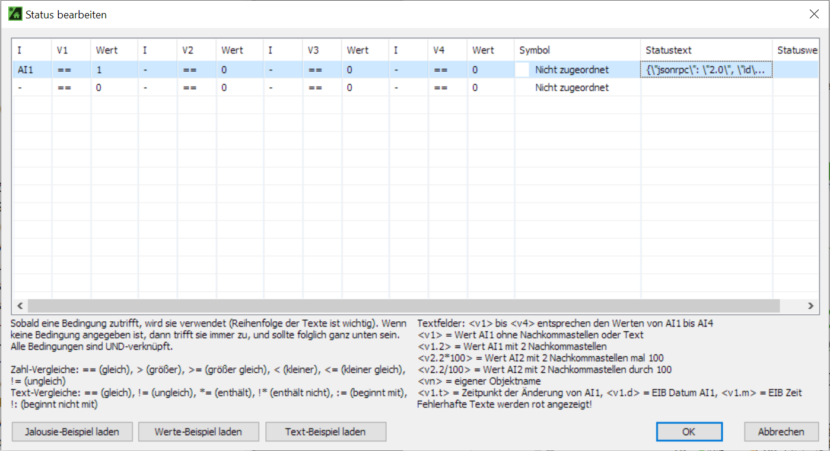Select the white symbol box in the AI1 row
The width and height of the screenshot is (830, 451).
pos(522,70)
